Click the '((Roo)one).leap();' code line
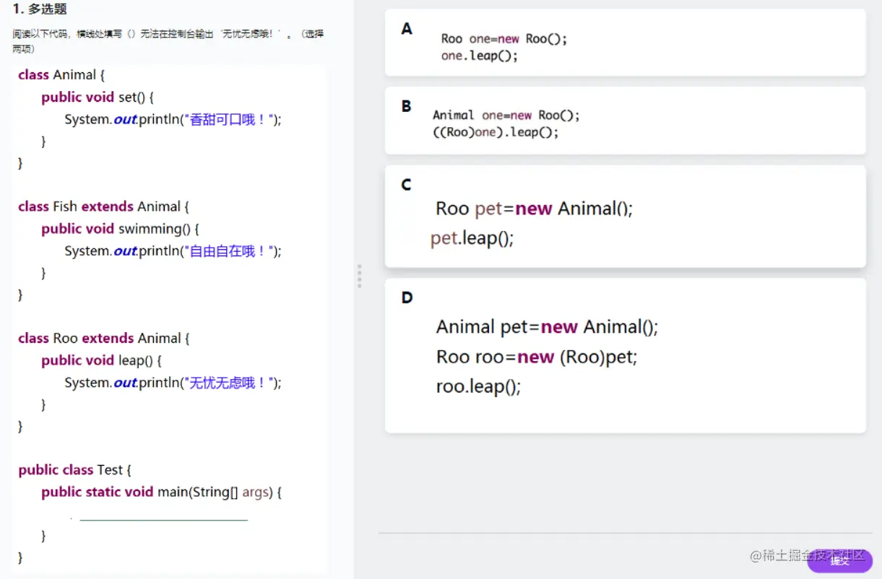The height and width of the screenshot is (579, 882). pos(496,133)
